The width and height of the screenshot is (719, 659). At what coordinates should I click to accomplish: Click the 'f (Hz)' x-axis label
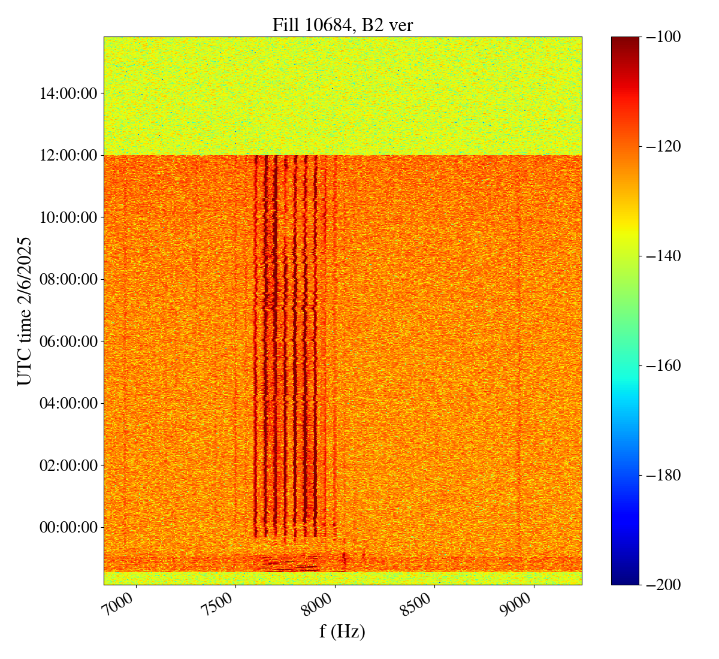(x=342, y=631)
